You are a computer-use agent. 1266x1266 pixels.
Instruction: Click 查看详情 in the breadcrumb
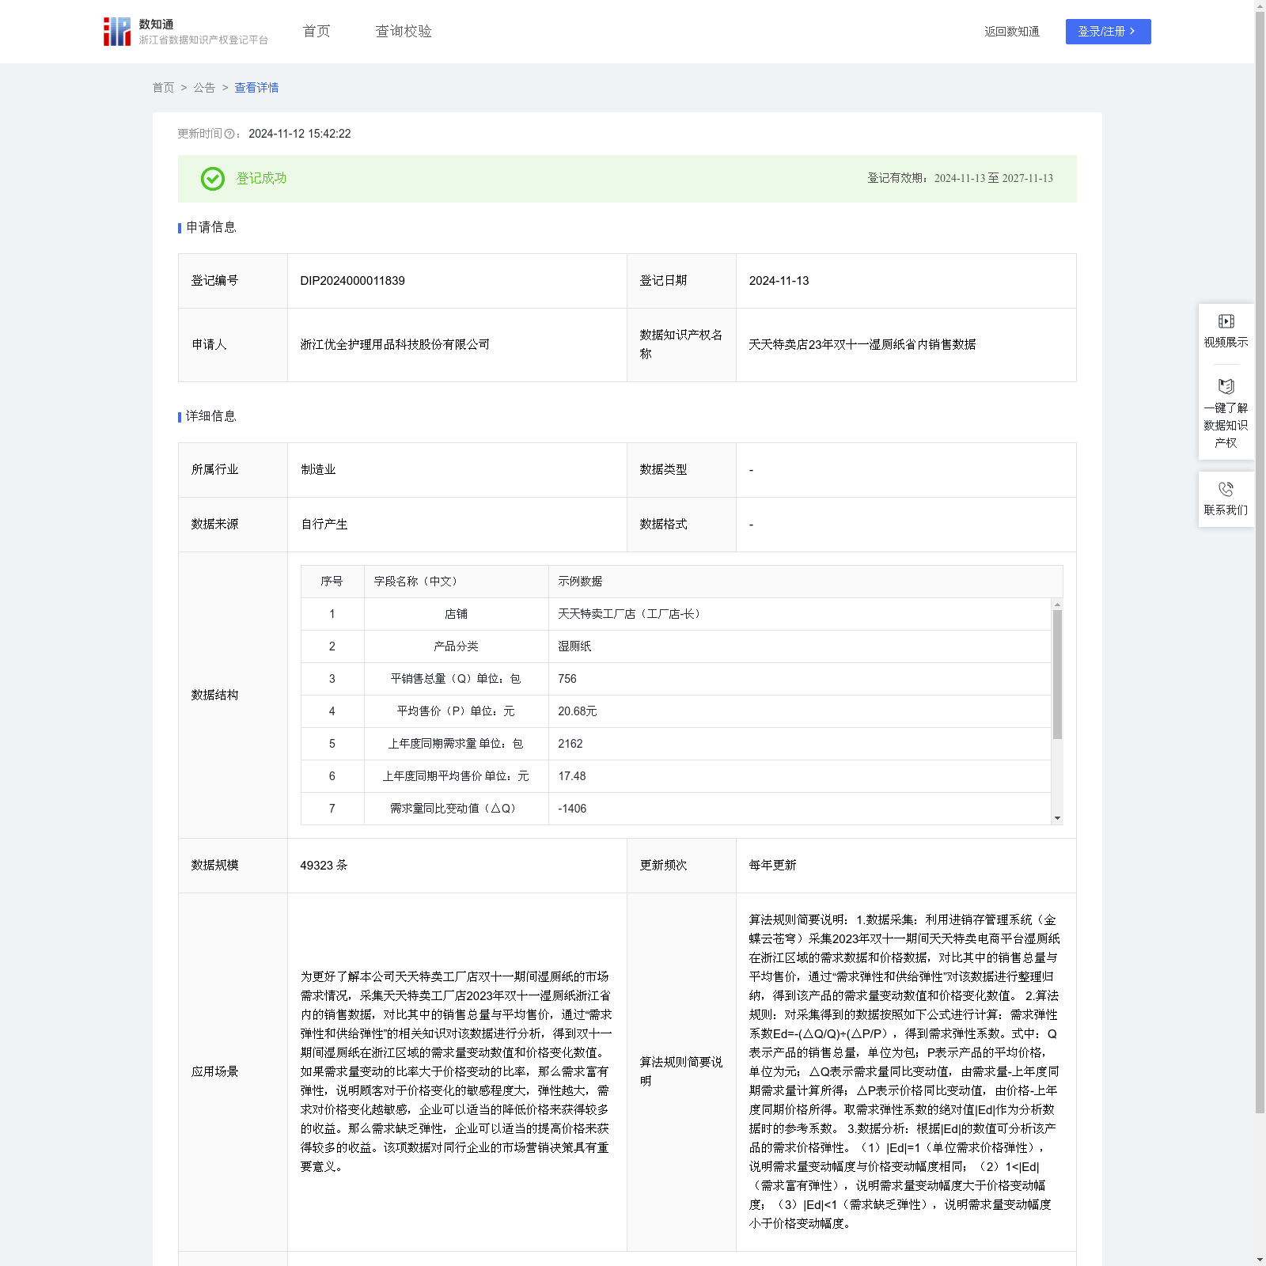coord(256,88)
